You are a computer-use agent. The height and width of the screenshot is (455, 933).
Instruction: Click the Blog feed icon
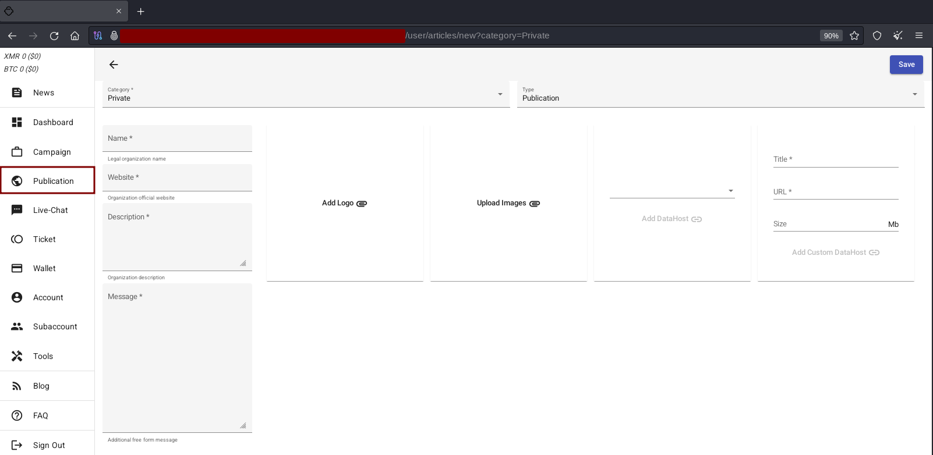pyautogui.click(x=17, y=386)
